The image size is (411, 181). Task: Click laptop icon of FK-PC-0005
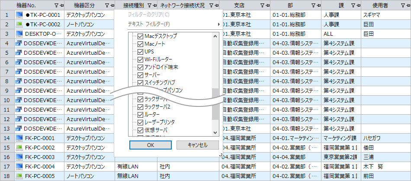click(x=19, y=176)
